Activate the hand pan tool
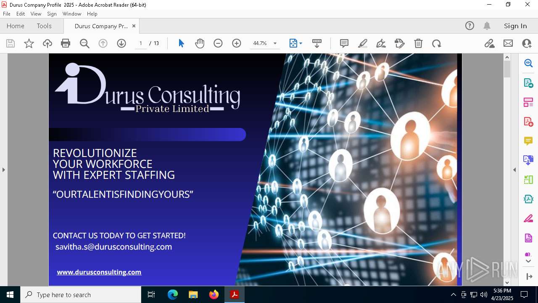 (x=200, y=43)
